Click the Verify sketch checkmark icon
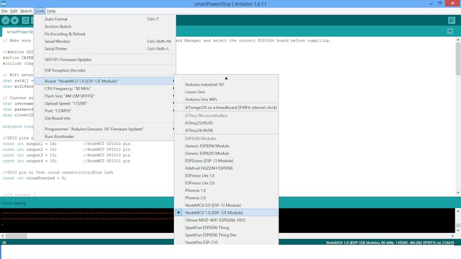This screenshot has width=461, height=259. [x=5, y=21]
